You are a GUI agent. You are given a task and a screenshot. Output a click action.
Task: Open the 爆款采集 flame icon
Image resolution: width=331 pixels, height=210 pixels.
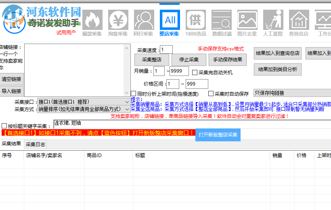tap(92, 20)
